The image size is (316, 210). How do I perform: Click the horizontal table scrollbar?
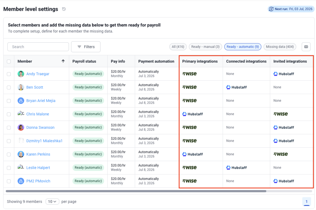pyautogui.click(x=136, y=191)
